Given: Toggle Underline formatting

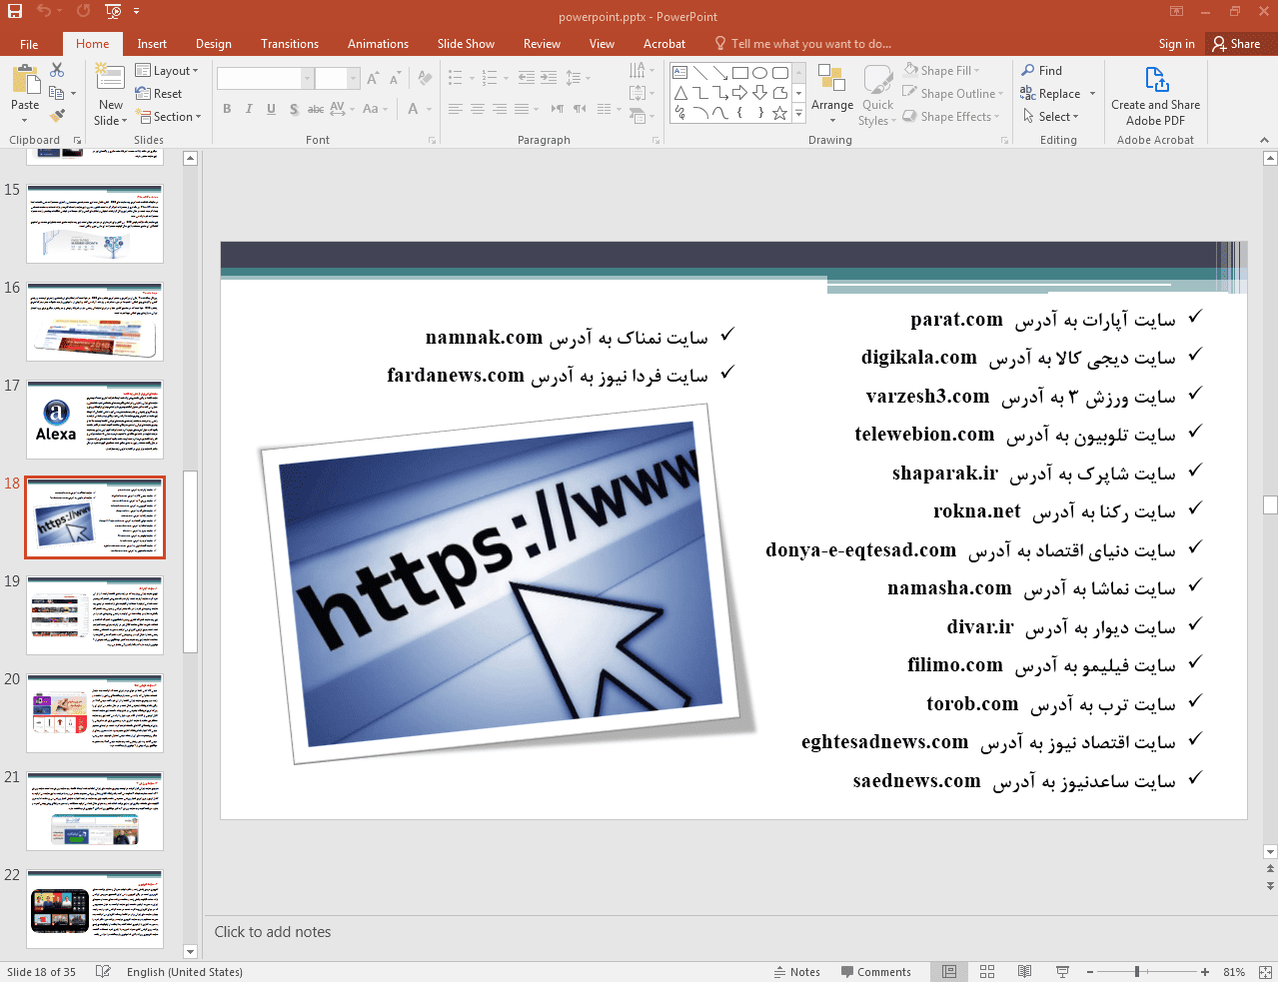Looking at the screenshot, I should pos(271,109).
